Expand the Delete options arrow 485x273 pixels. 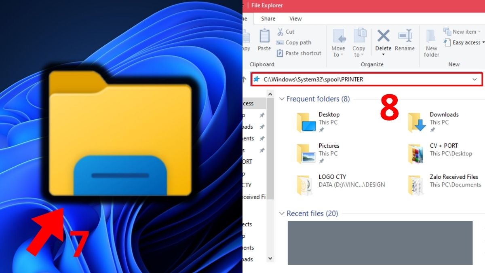click(383, 55)
